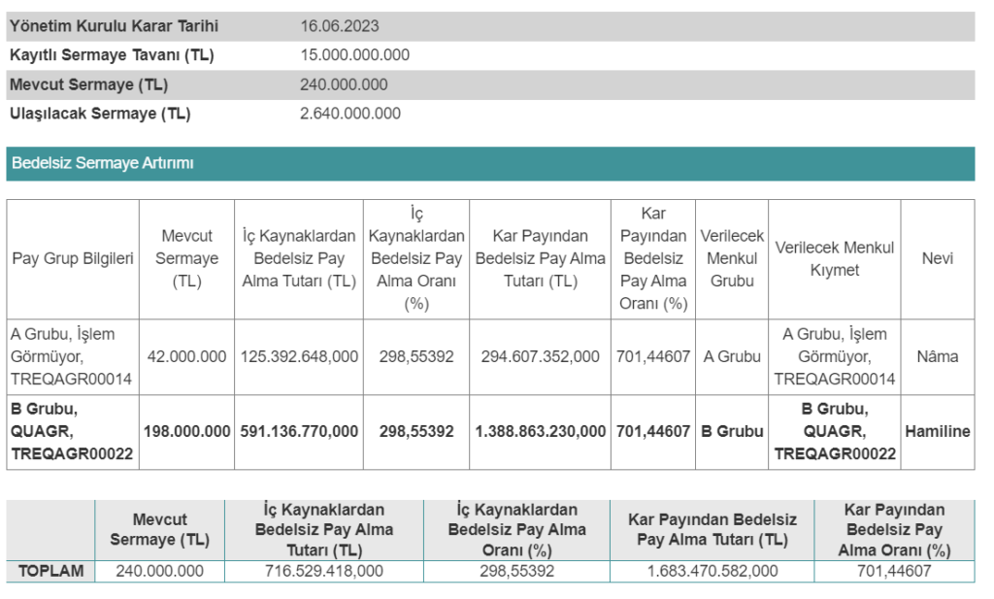The height and width of the screenshot is (599, 994).
Task: Click the Verilecek Menkul Kıymet column header
Action: (834, 259)
